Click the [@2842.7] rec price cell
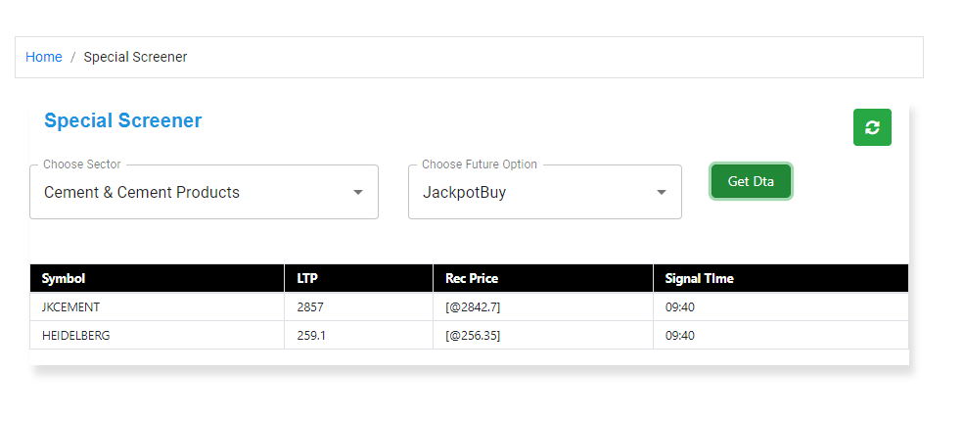The width and height of the screenshot is (964, 422). click(543, 307)
